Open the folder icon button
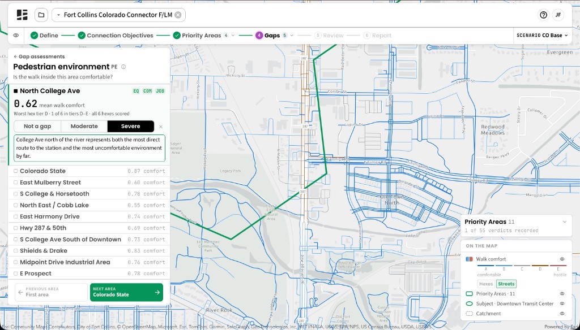 41,15
